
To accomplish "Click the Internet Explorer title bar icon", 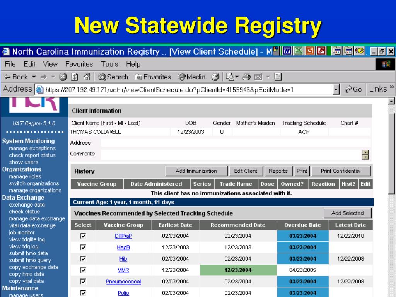I will coord(5,51).
